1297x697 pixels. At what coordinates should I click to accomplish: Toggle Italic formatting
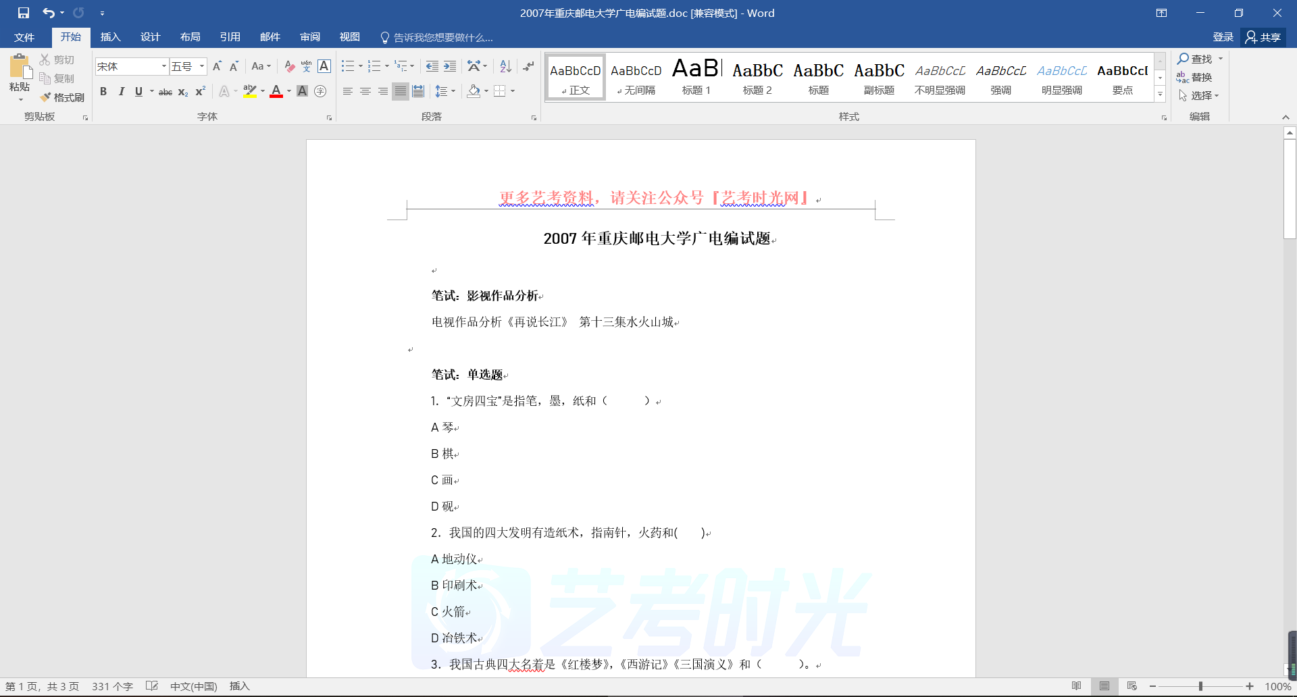[x=121, y=91]
